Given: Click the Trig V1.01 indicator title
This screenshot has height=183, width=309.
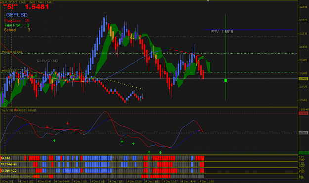Looking at the screenshot, I should pos(19,110).
